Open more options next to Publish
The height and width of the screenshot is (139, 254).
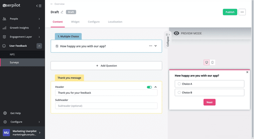[242, 12]
